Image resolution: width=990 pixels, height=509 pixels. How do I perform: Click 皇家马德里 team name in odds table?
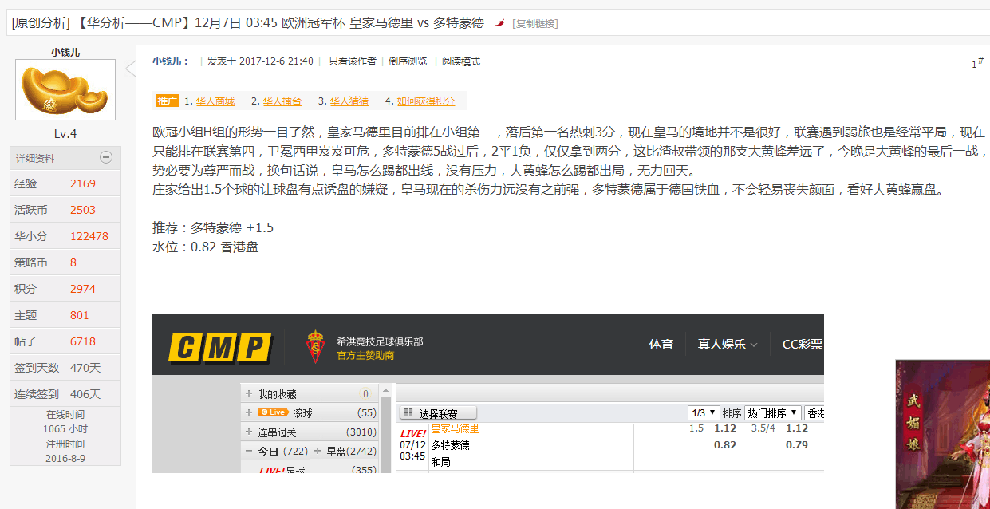(x=455, y=429)
